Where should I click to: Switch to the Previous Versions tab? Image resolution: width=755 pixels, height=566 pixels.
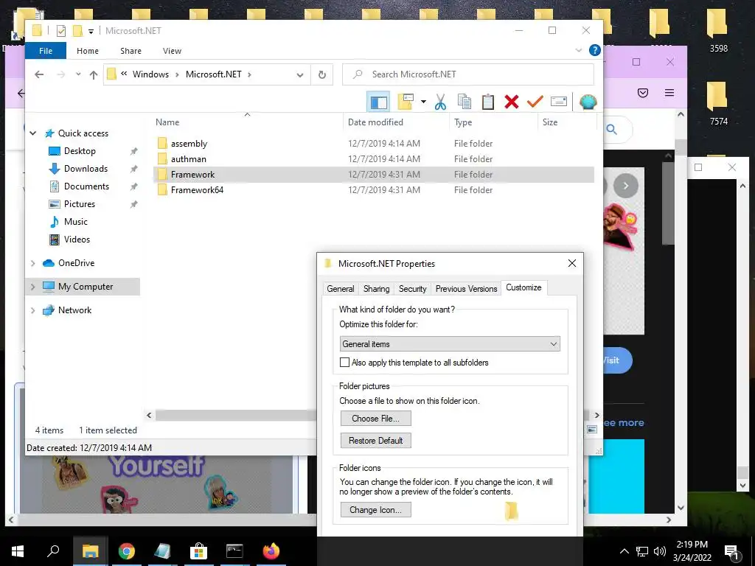[466, 289]
